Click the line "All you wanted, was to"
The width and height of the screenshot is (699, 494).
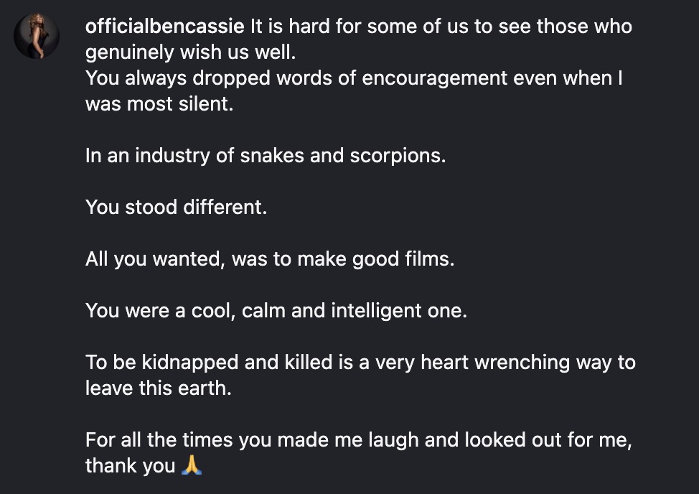point(270,258)
